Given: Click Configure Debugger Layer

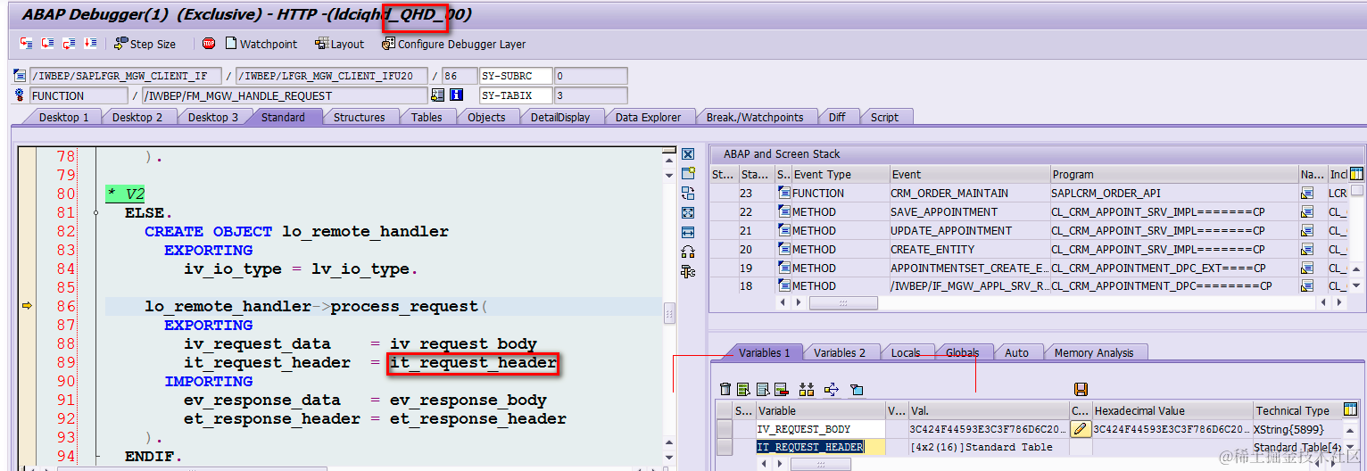Looking at the screenshot, I should [x=454, y=44].
